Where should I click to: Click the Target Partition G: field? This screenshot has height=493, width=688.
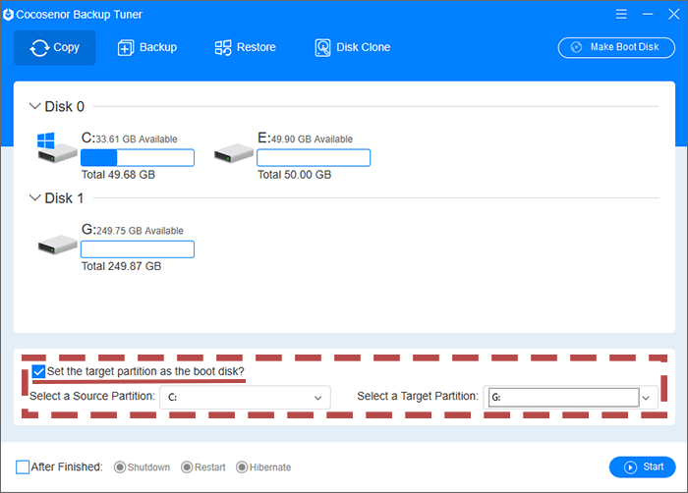(x=564, y=398)
